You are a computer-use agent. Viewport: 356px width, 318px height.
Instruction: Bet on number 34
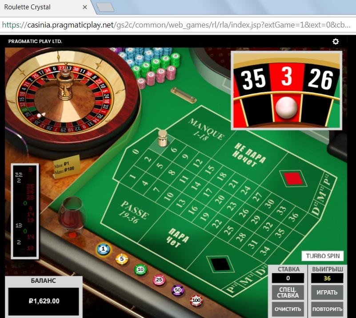pos(265,251)
